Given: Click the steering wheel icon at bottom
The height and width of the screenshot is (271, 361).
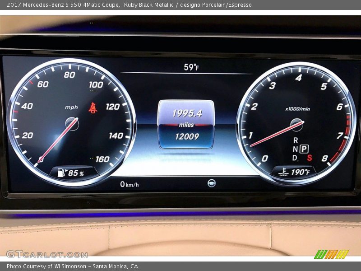Looking at the screenshot, I should pyautogui.click(x=212, y=183).
